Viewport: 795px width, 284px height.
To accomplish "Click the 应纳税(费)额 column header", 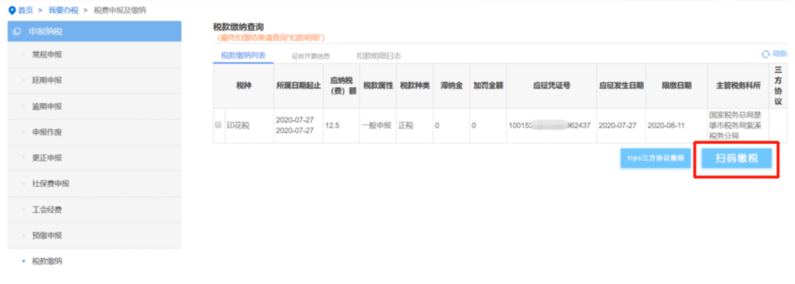I will coord(342,85).
